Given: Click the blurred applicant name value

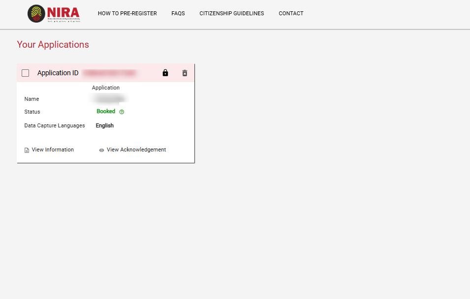Looking at the screenshot, I should point(108,99).
